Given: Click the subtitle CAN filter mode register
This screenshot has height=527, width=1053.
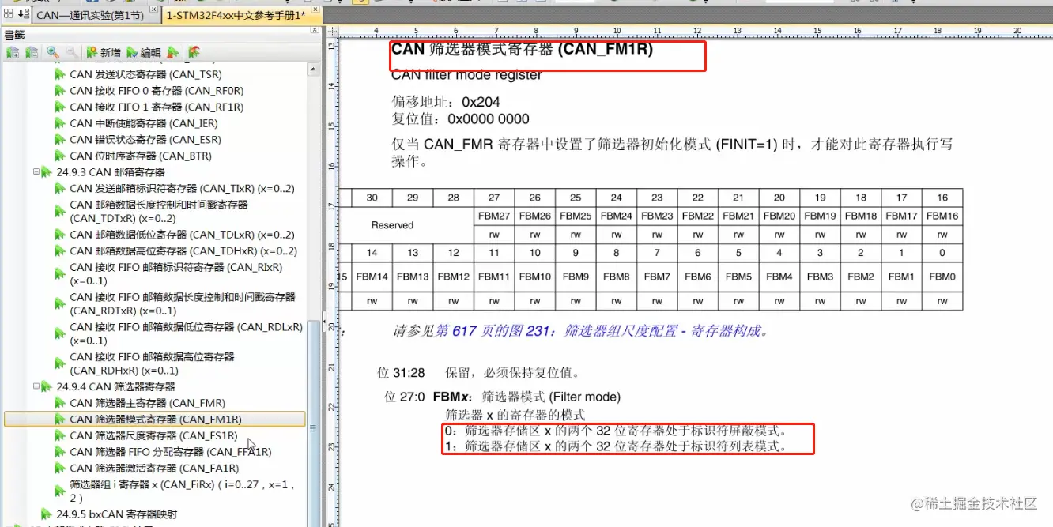Looking at the screenshot, I should click(x=466, y=76).
